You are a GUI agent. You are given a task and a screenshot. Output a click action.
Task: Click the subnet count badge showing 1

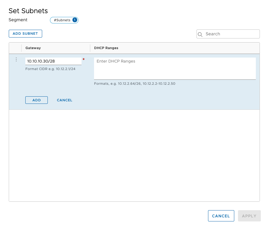tap(75, 20)
